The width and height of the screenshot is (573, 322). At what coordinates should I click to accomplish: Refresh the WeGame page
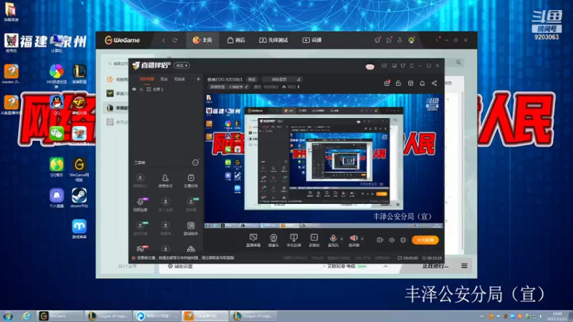[175, 40]
